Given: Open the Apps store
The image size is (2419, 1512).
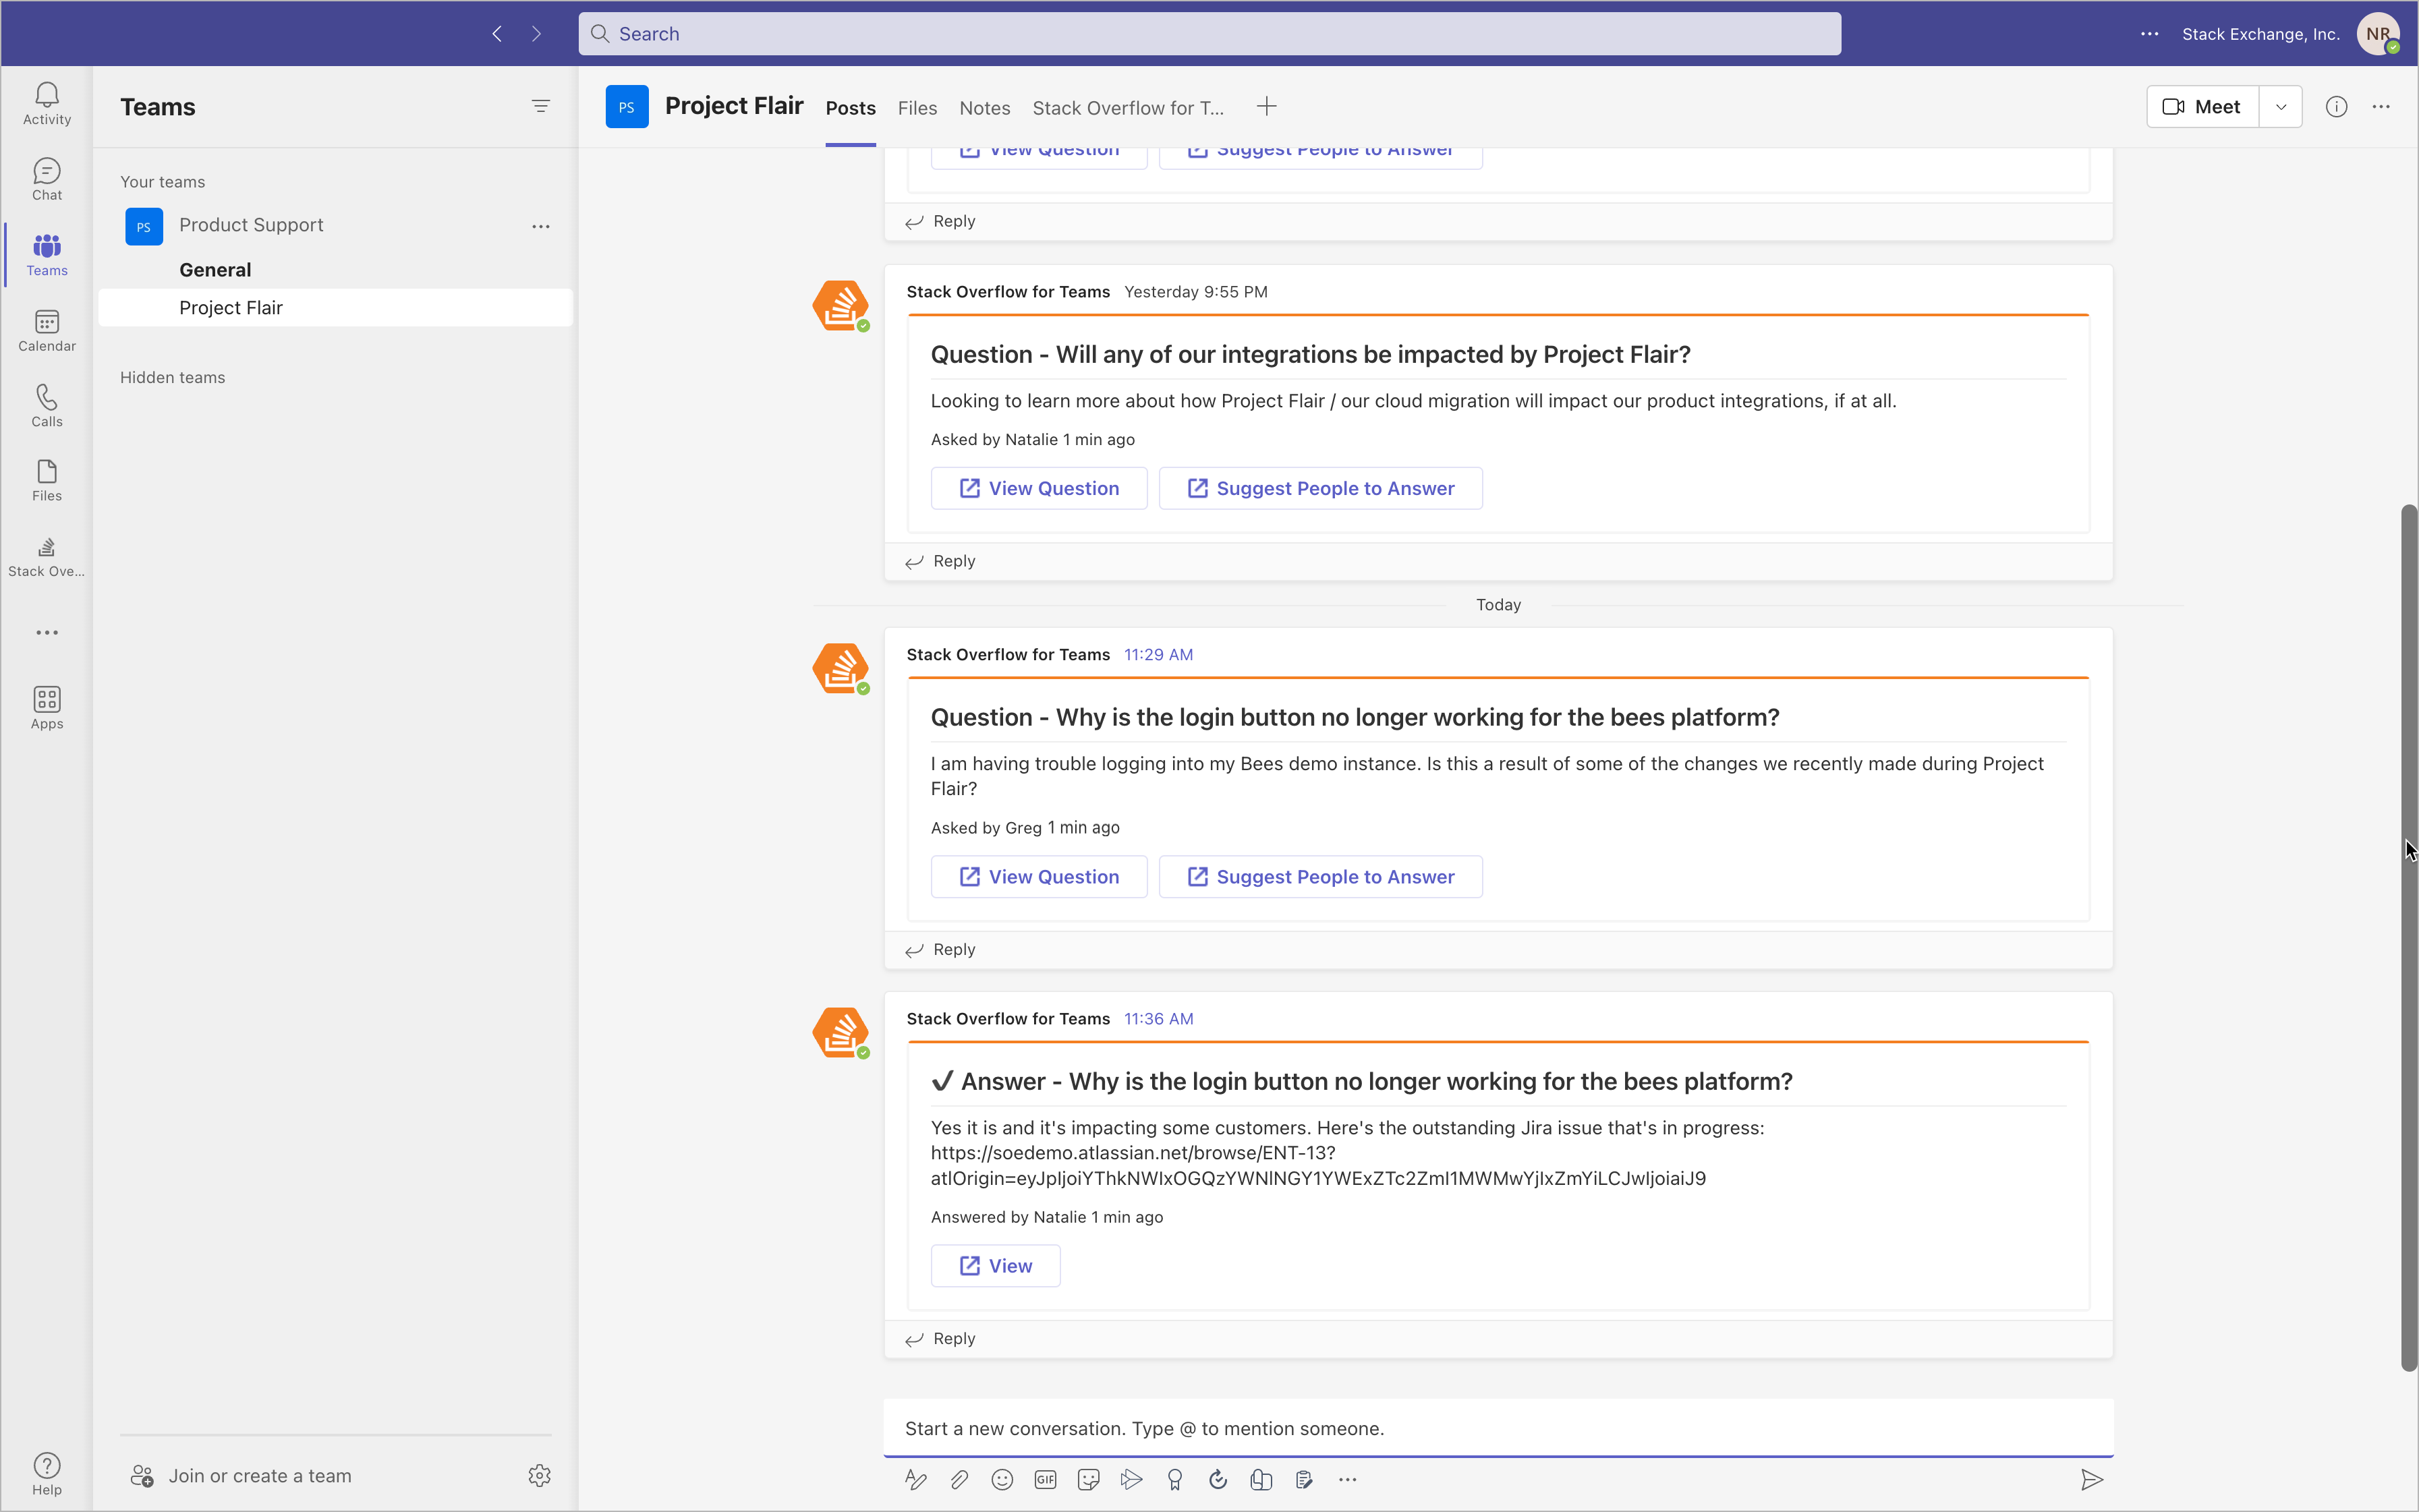Looking at the screenshot, I should pos(47,708).
